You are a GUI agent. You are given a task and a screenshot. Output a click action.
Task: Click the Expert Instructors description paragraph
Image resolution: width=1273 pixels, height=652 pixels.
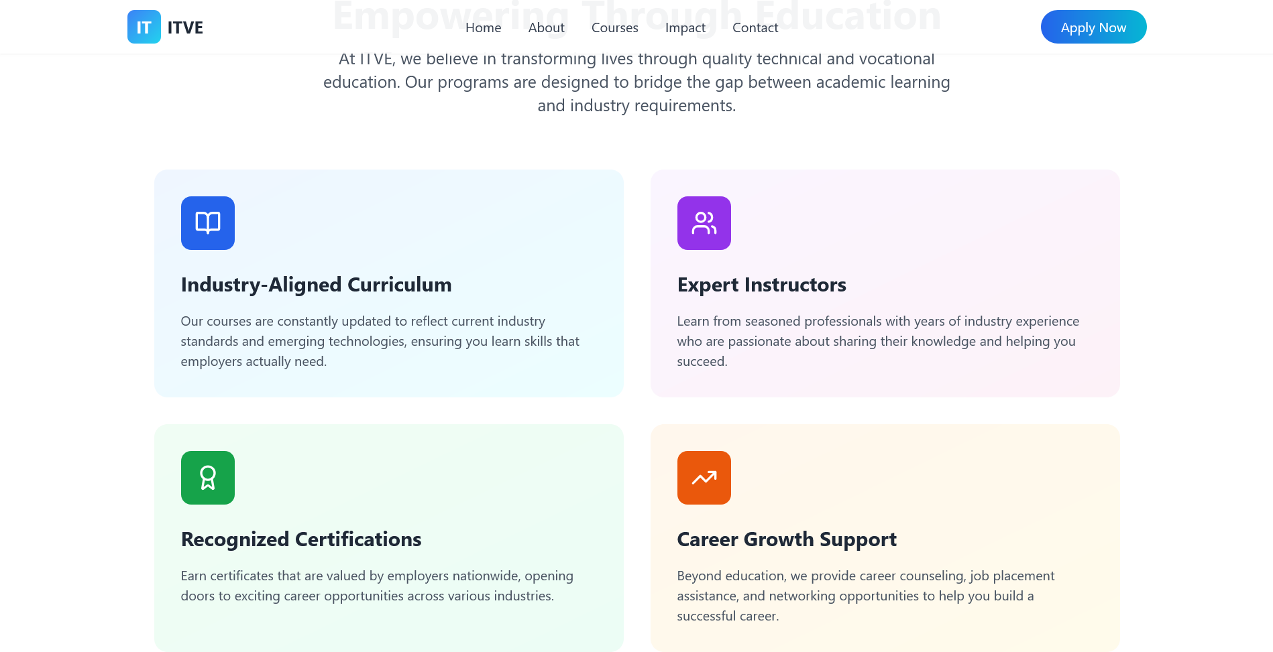(877, 341)
